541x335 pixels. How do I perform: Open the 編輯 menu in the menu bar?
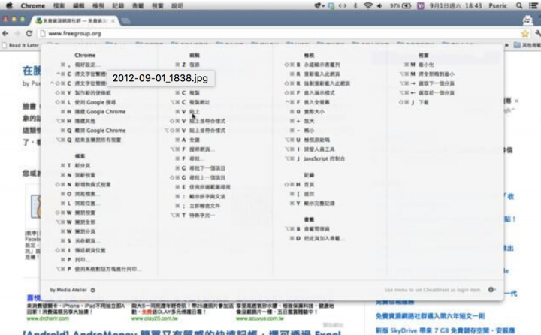tap(79, 5)
